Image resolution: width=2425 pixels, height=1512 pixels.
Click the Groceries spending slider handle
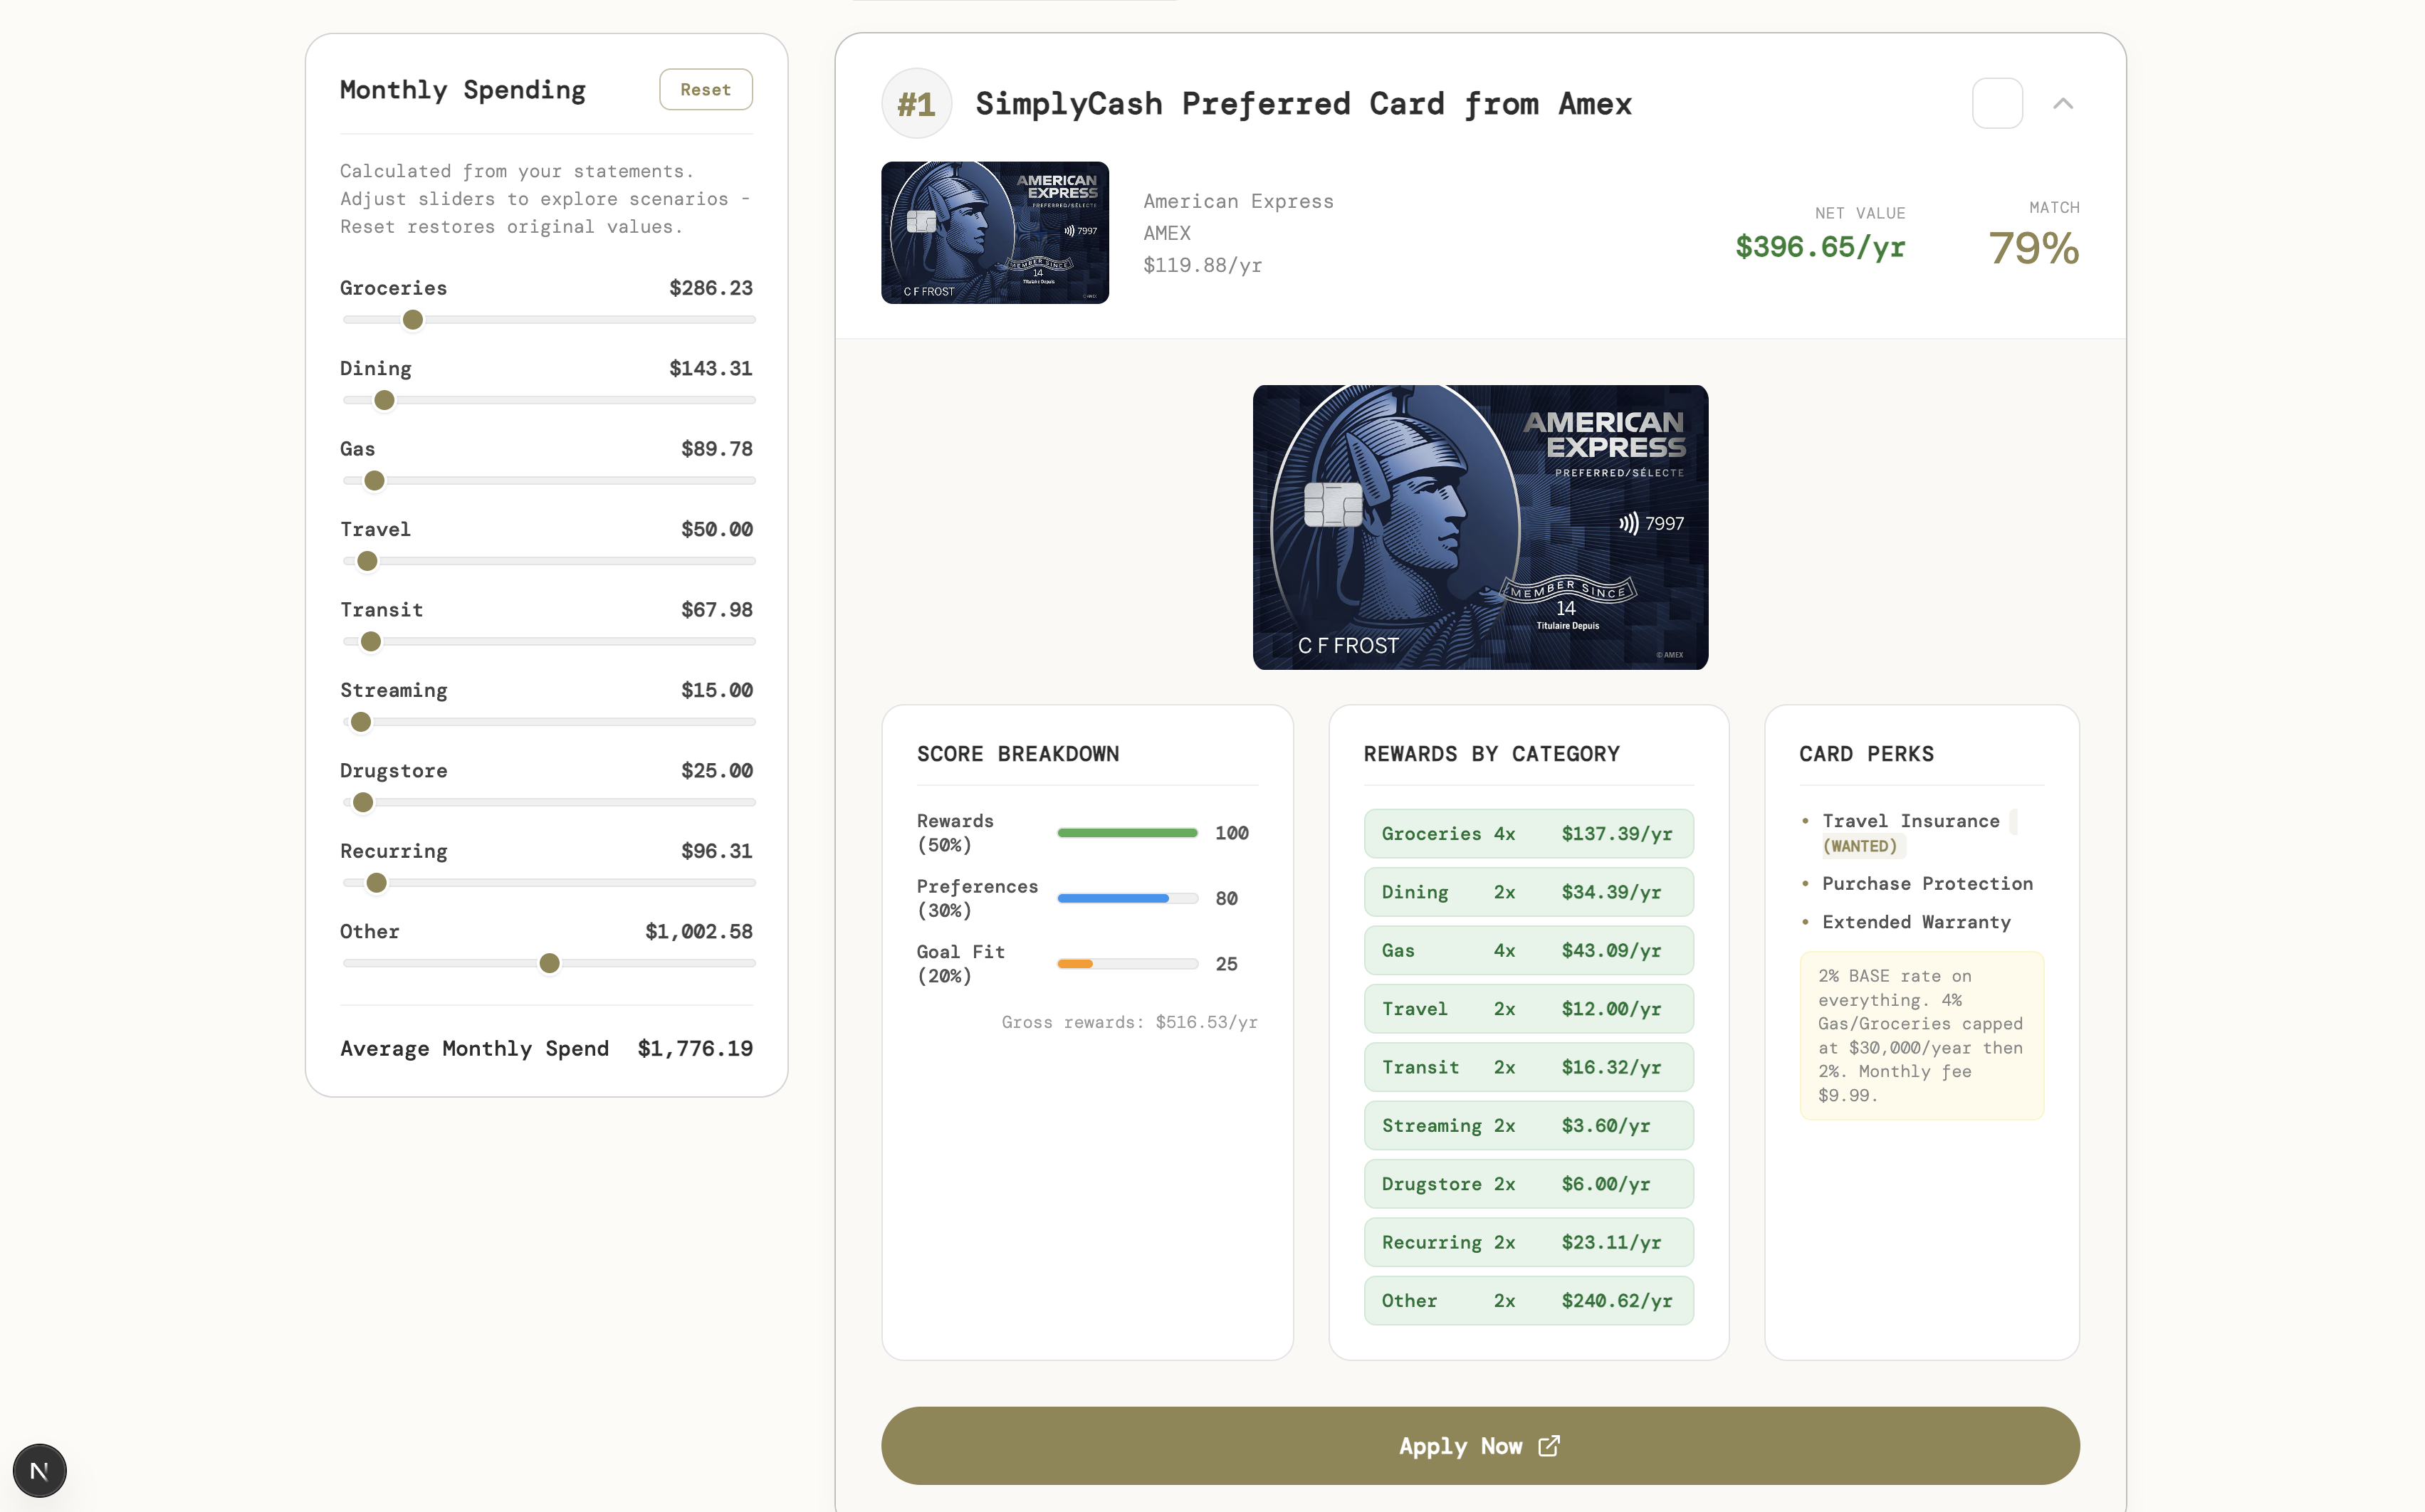pos(413,320)
